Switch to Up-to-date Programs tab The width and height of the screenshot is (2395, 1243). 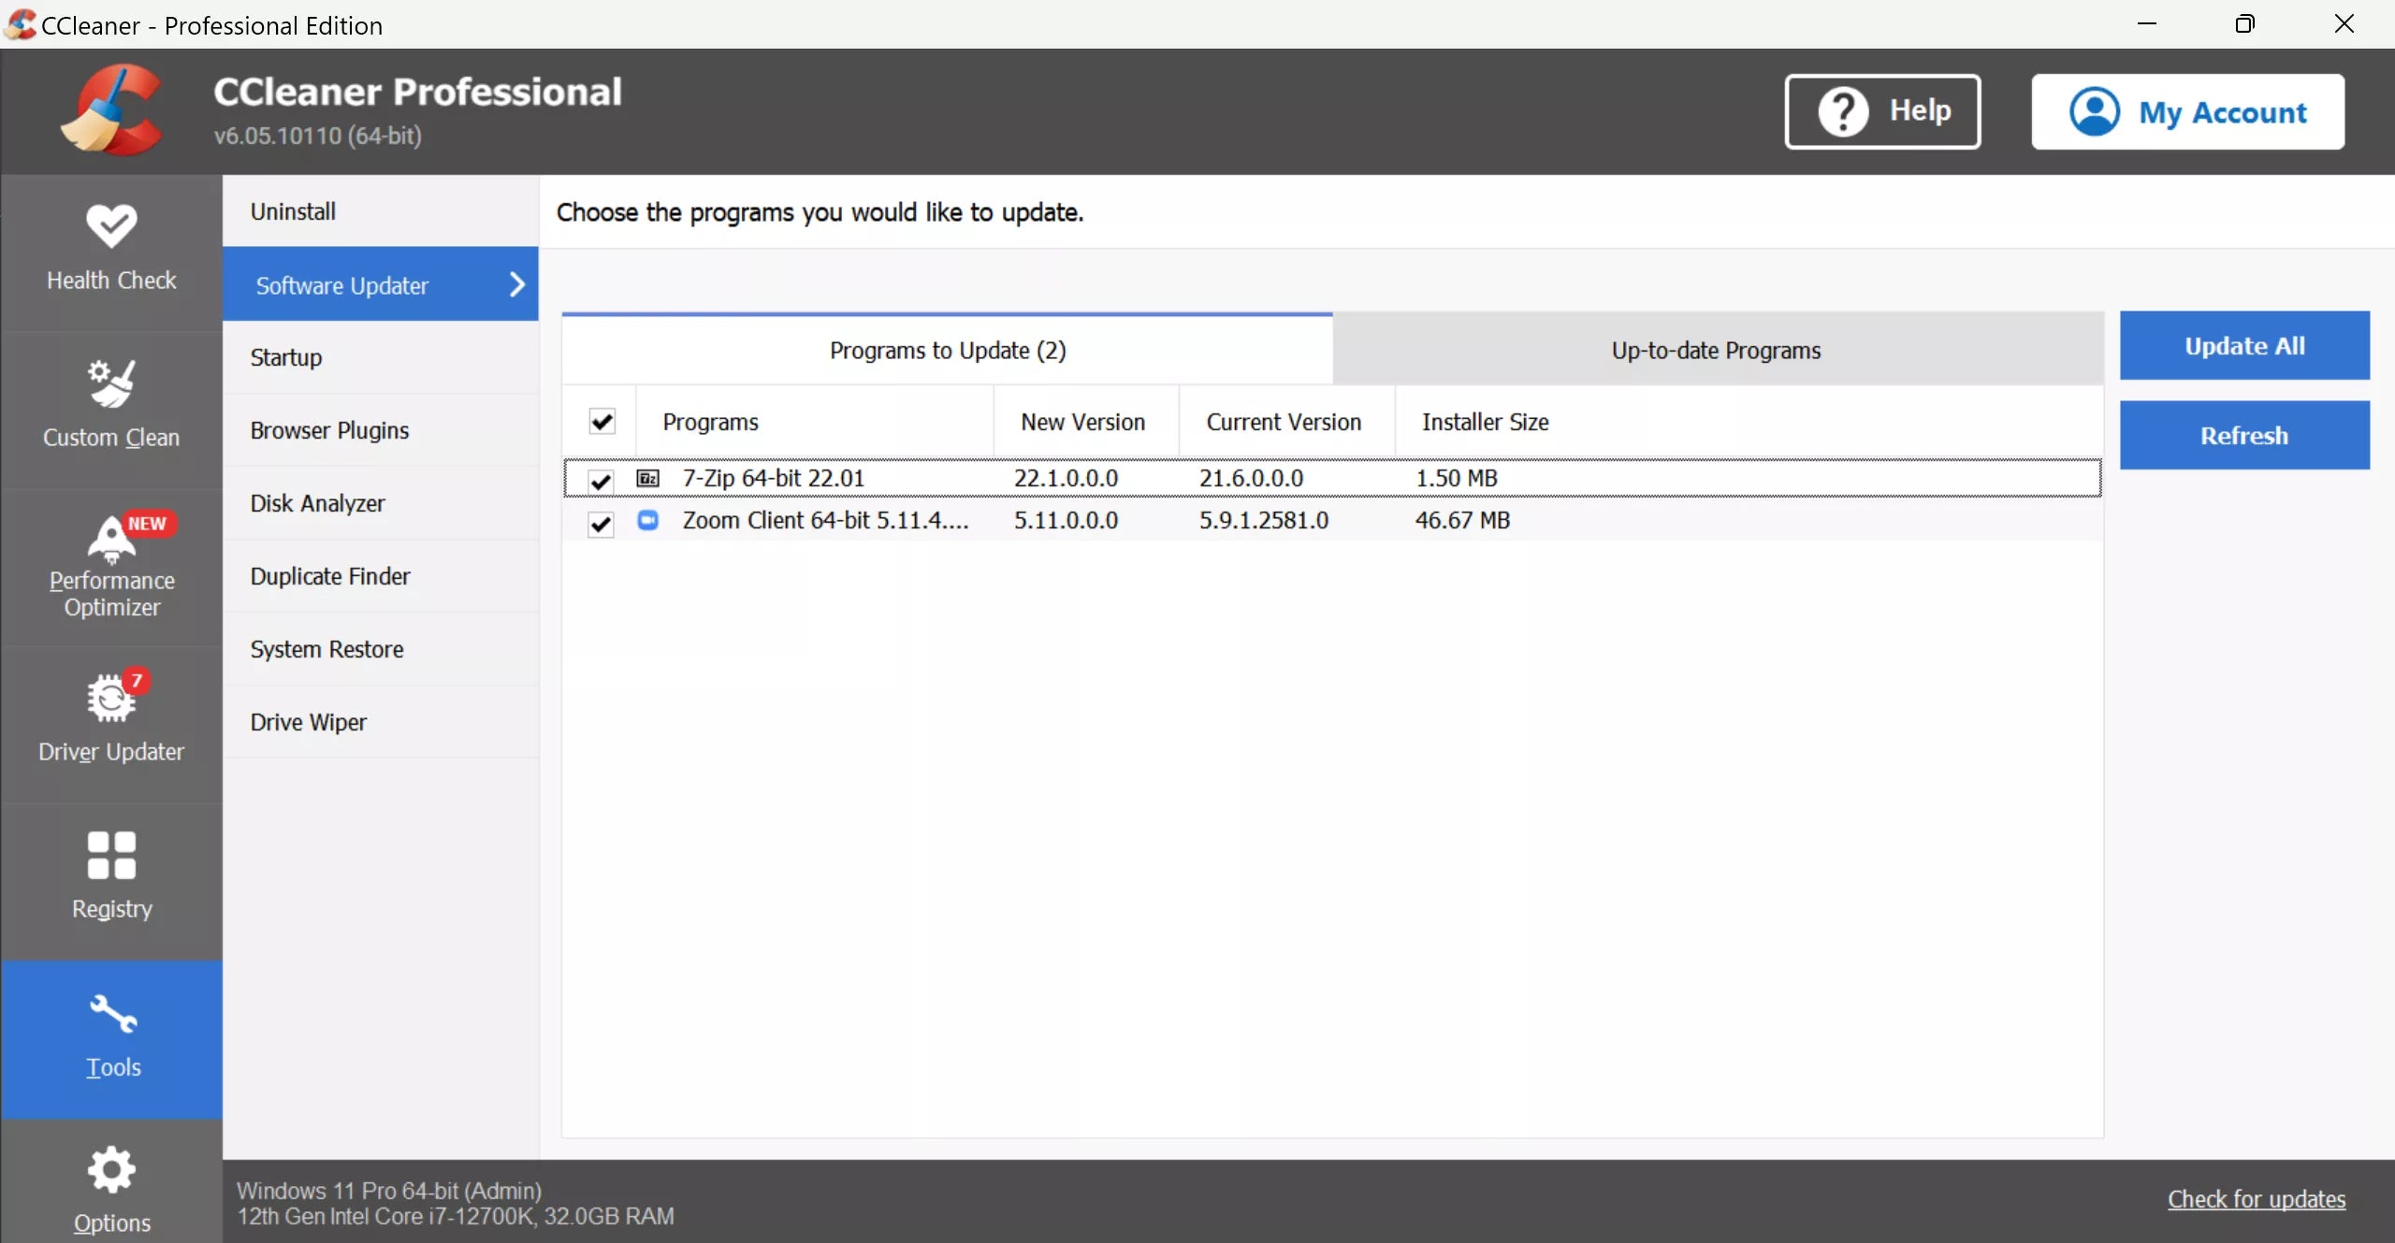(x=1716, y=351)
